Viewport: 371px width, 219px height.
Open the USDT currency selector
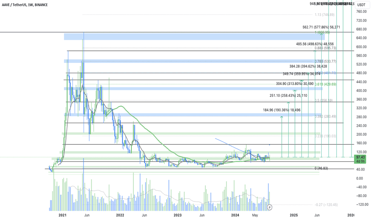pos(361,5)
